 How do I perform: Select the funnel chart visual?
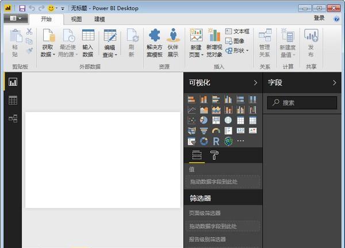click(x=204, y=131)
